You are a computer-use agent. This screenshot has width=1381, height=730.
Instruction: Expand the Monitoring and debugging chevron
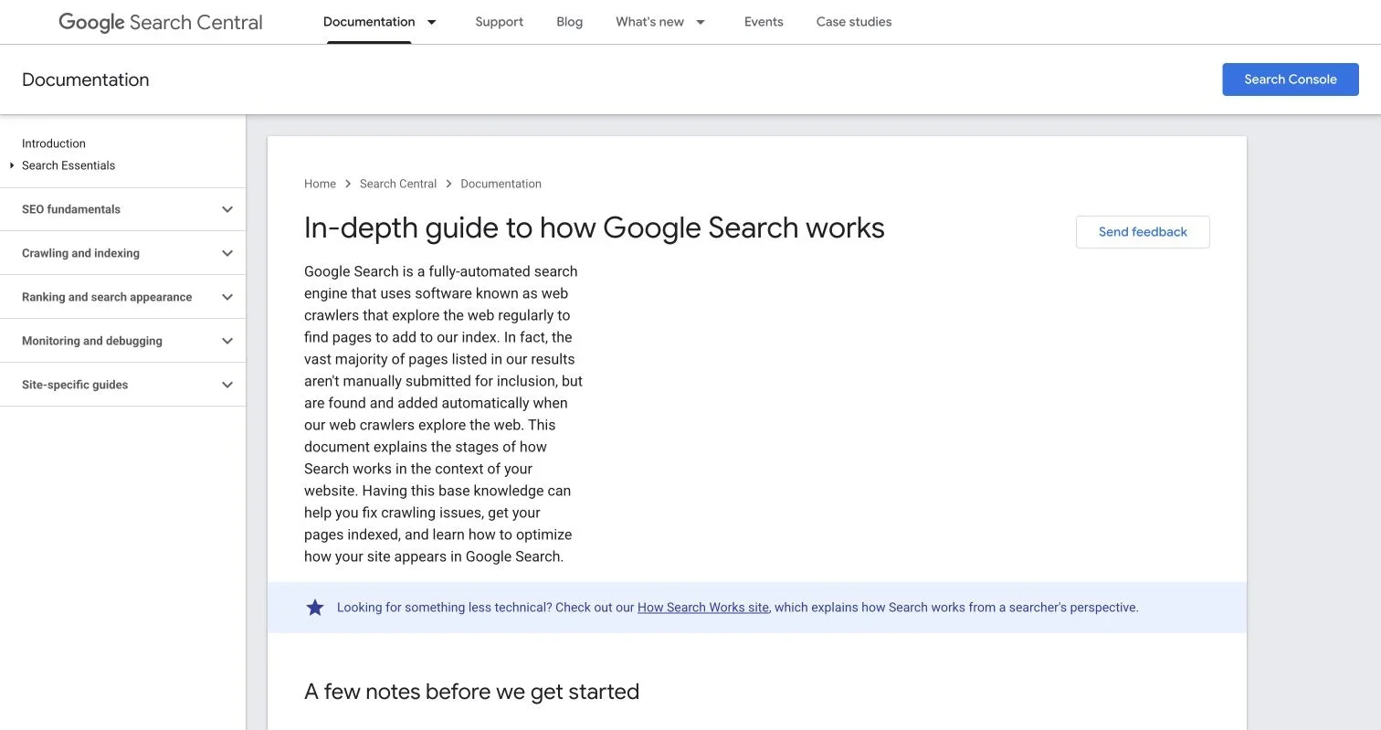click(227, 341)
